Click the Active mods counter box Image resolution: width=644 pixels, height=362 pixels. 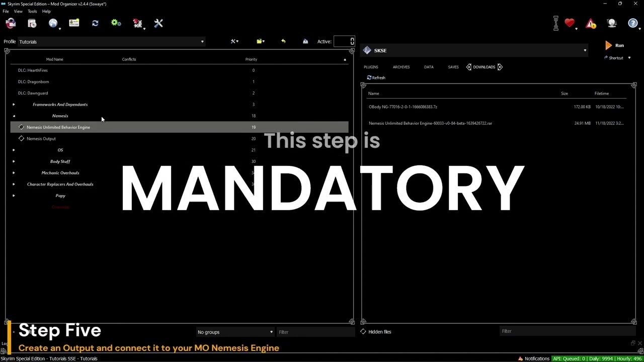click(x=345, y=41)
